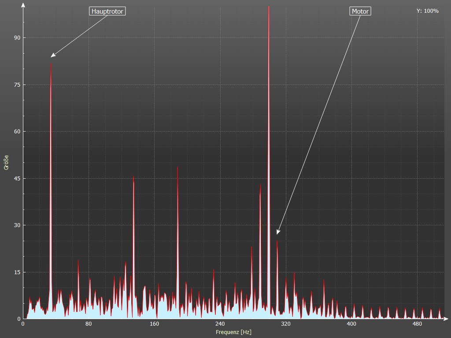Click the 480 tick on the frequency axis
The width and height of the screenshot is (451, 338).
tap(417, 324)
